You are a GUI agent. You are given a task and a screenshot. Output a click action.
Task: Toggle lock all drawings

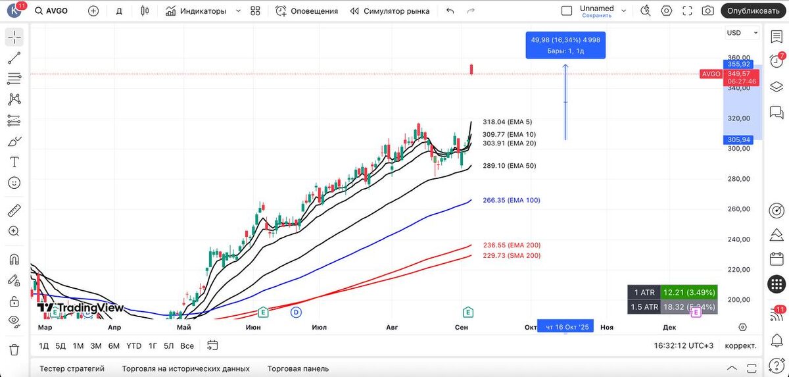coord(14,301)
